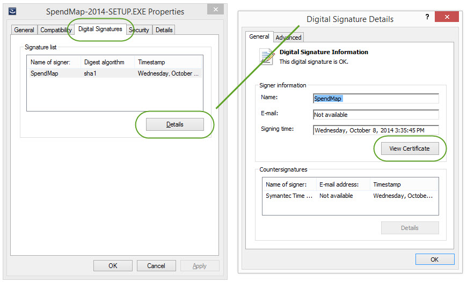The height and width of the screenshot is (282, 467).
Task: Select the Digital Signatures tab
Action: tap(100, 29)
